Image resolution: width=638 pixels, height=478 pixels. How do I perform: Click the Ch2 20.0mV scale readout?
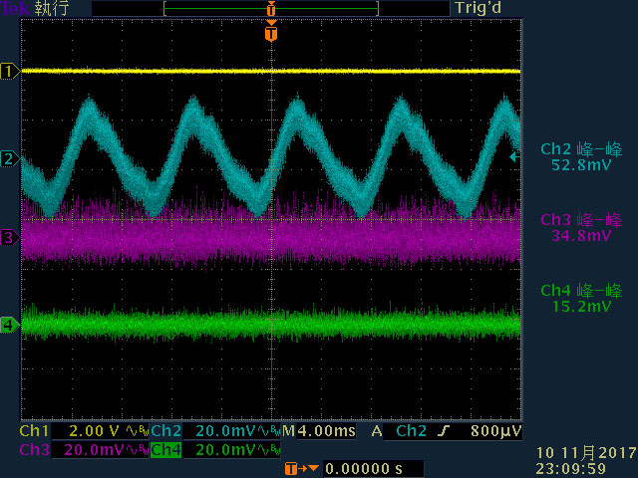click(225, 431)
